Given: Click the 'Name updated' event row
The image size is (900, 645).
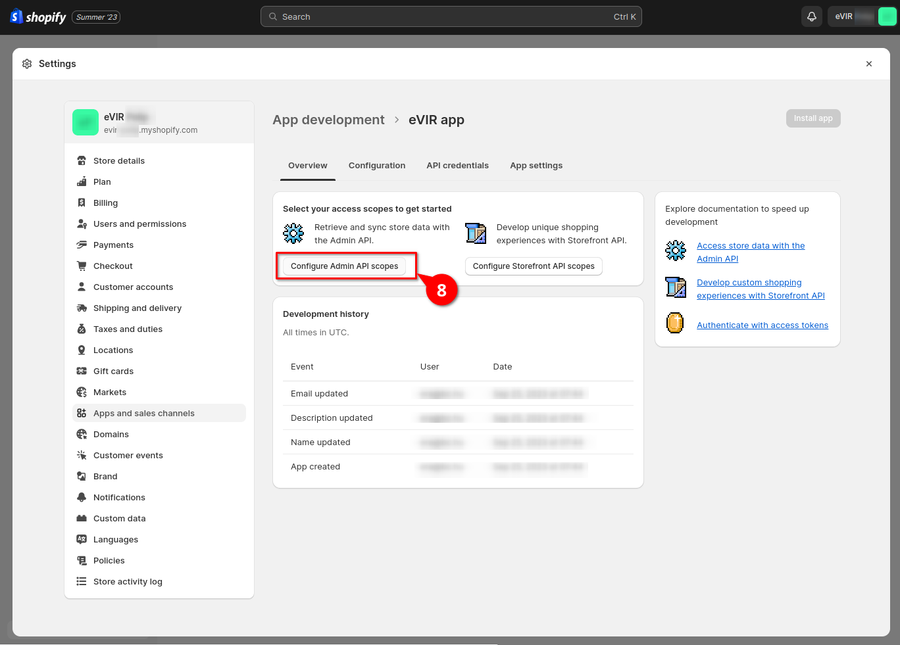Looking at the screenshot, I should click(458, 442).
